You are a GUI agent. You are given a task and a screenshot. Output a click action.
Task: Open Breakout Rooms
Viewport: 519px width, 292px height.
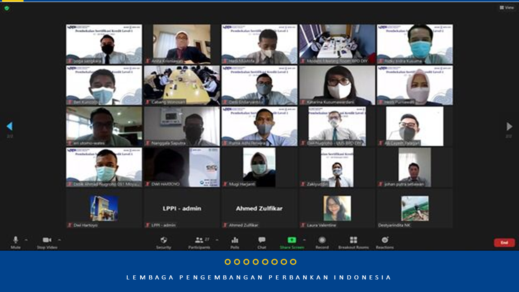(x=354, y=242)
